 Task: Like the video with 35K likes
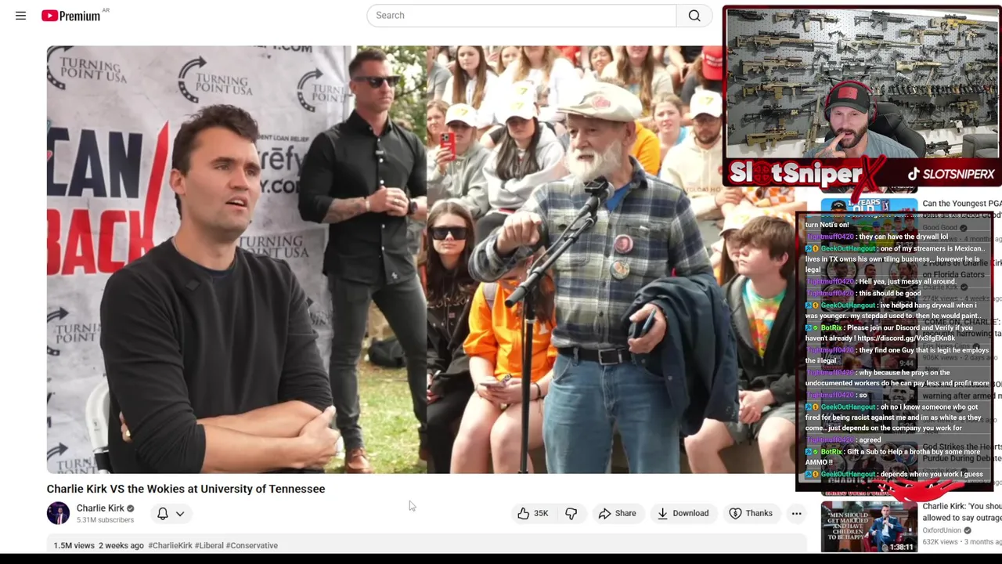pyautogui.click(x=532, y=513)
